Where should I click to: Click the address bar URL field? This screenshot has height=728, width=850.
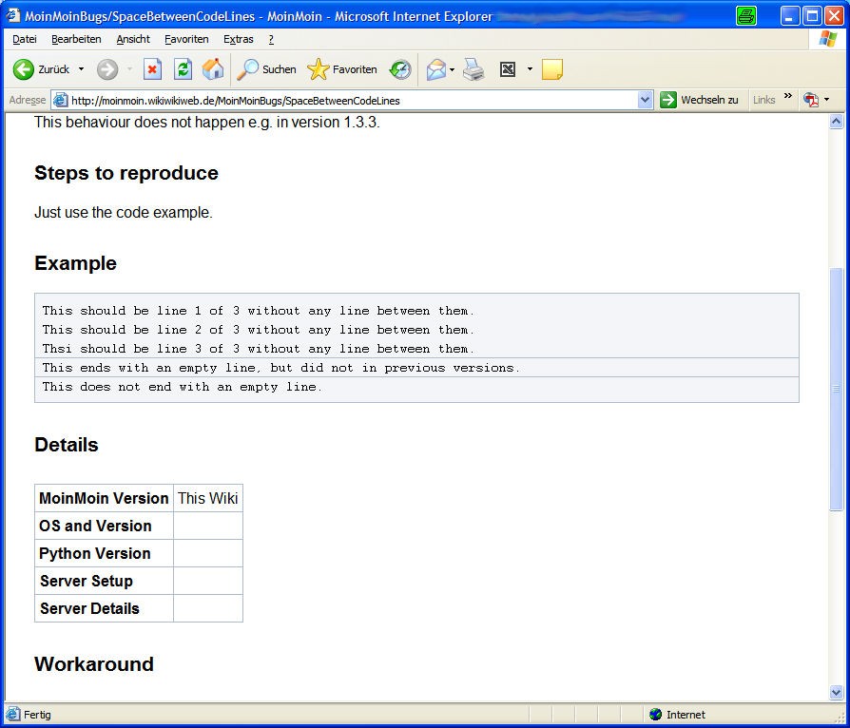(x=353, y=101)
